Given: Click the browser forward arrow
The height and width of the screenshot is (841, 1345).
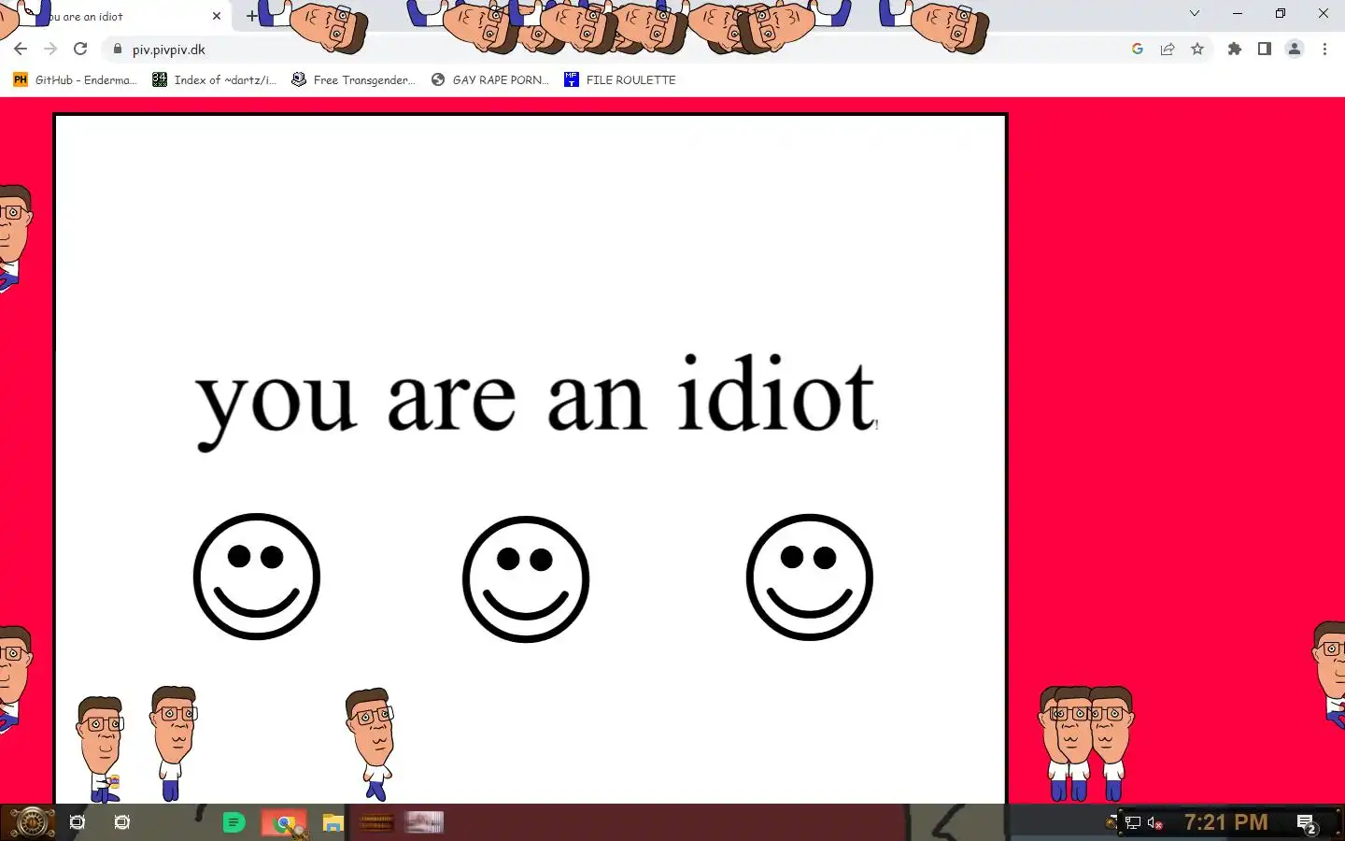Looking at the screenshot, I should coord(50,50).
